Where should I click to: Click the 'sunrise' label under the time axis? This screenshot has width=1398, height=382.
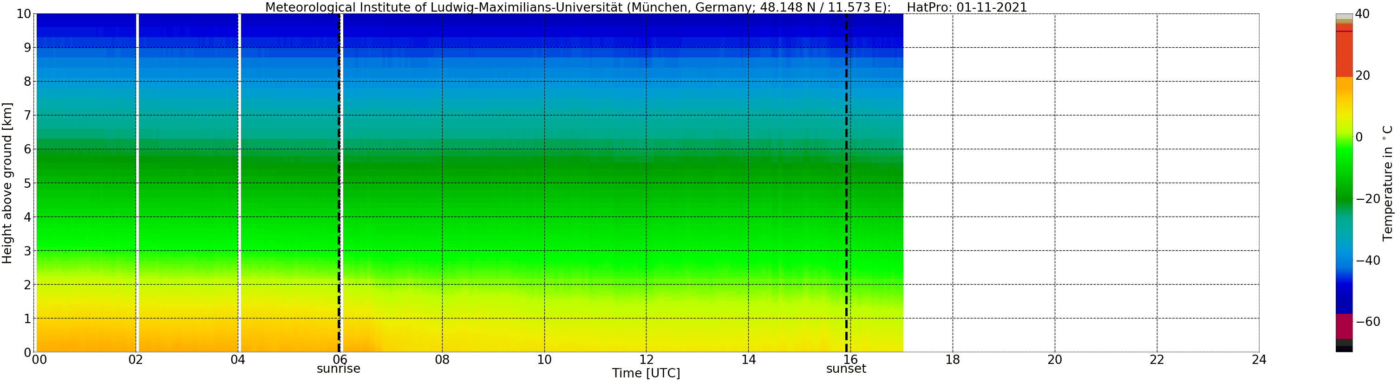coord(339,369)
